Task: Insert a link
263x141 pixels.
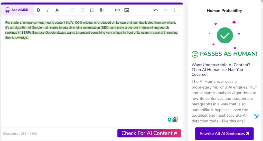Action: tap(117, 10)
